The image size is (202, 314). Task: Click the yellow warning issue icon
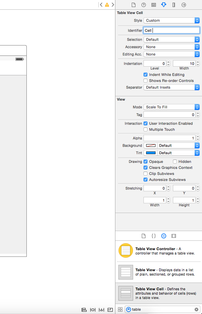[x=107, y=5]
